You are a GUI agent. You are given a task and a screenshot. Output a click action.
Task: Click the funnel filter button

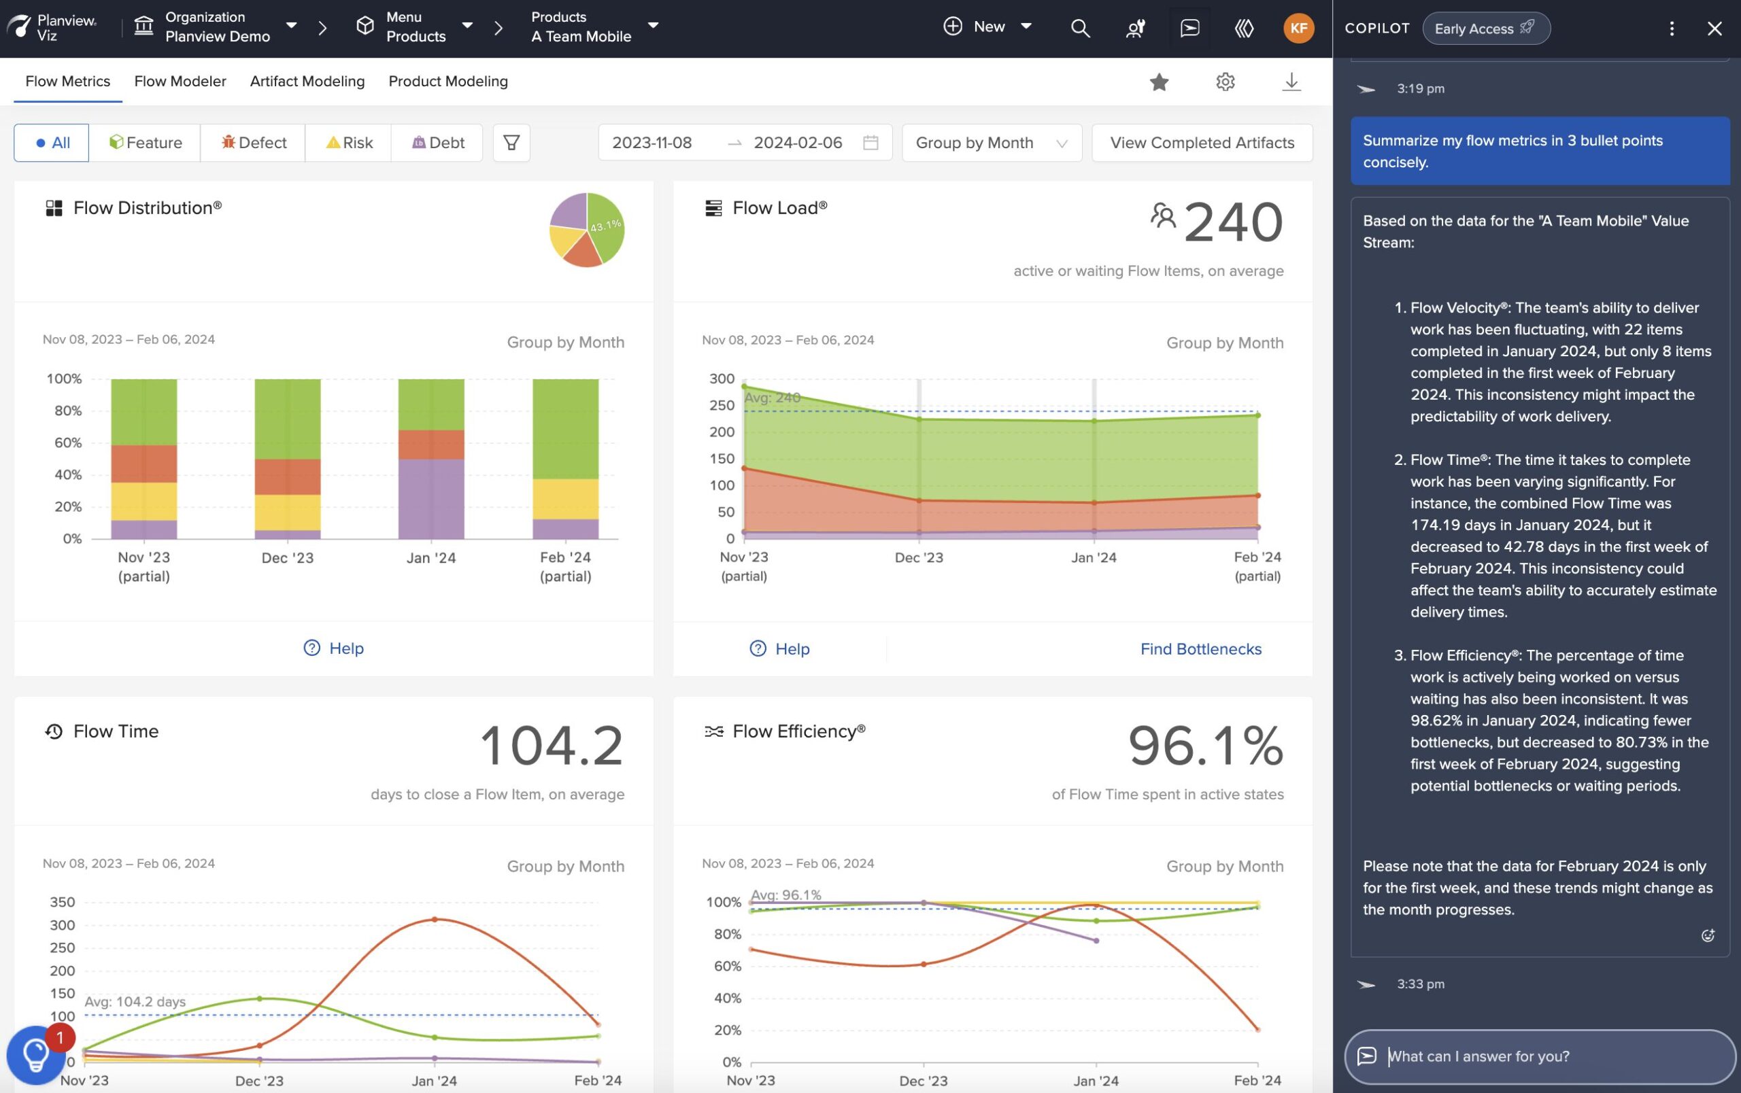511,143
